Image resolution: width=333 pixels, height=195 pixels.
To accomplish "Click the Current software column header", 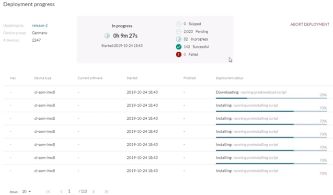I will (x=90, y=78).
